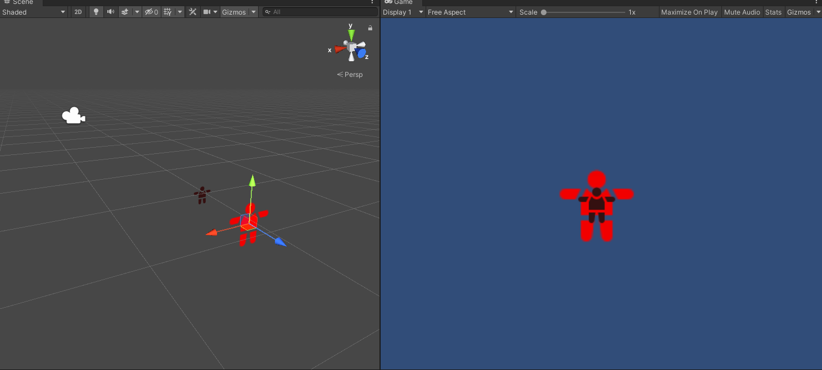Toggle Mute Audio in Game view
822x370 pixels.
pos(742,12)
